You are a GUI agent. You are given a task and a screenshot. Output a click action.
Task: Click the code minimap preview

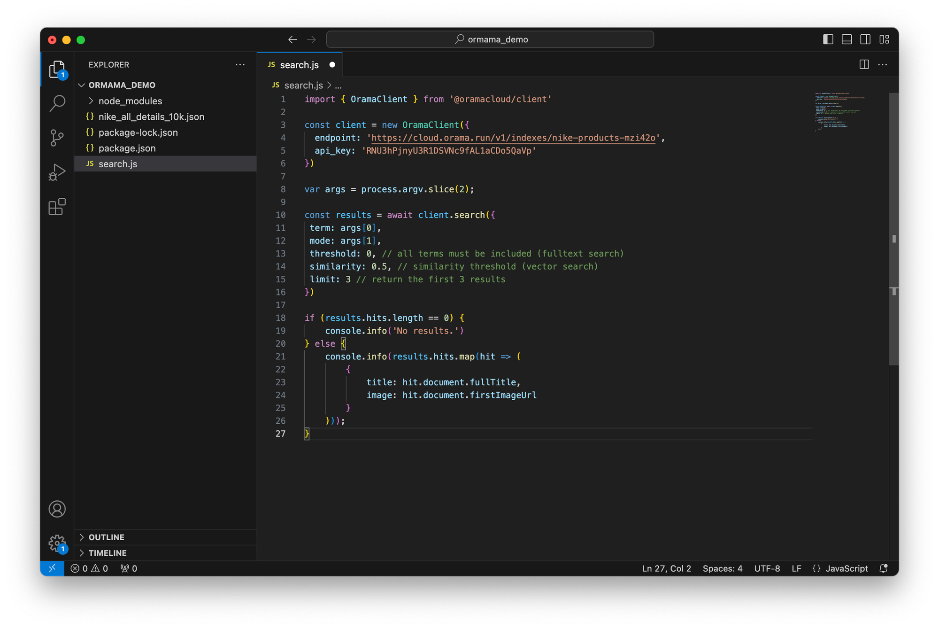(x=840, y=112)
